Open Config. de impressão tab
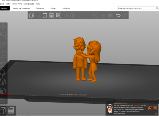Viewport: 159px width, 116px height. click(x=22, y=8)
